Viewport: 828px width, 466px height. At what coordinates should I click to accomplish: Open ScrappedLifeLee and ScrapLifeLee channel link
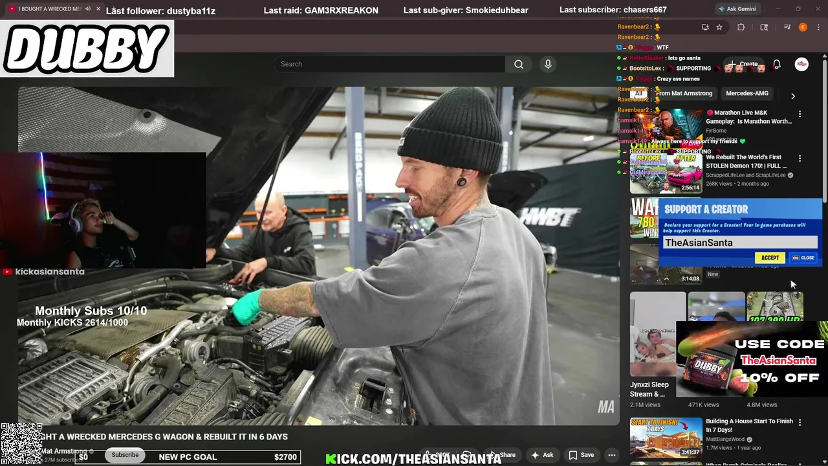pyautogui.click(x=746, y=175)
